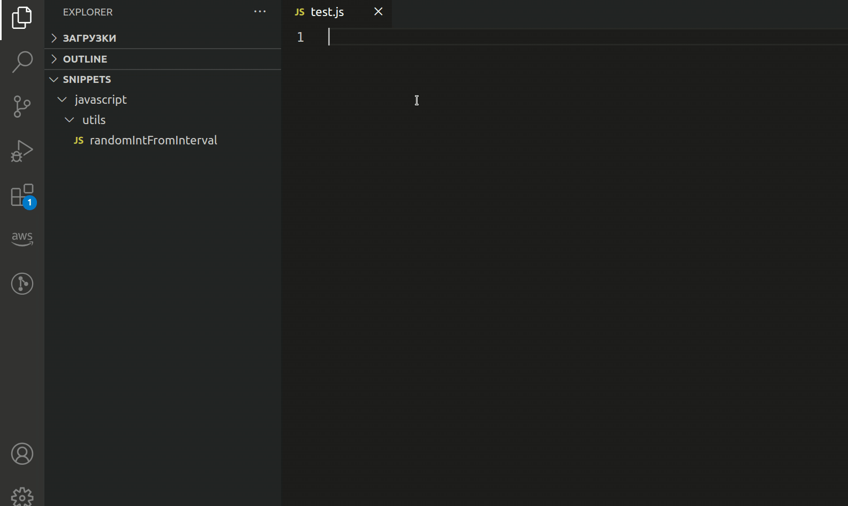Screen dimensions: 848x506
Task: Collapse the javascript snippets folder
Action: [x=101, y=99]
